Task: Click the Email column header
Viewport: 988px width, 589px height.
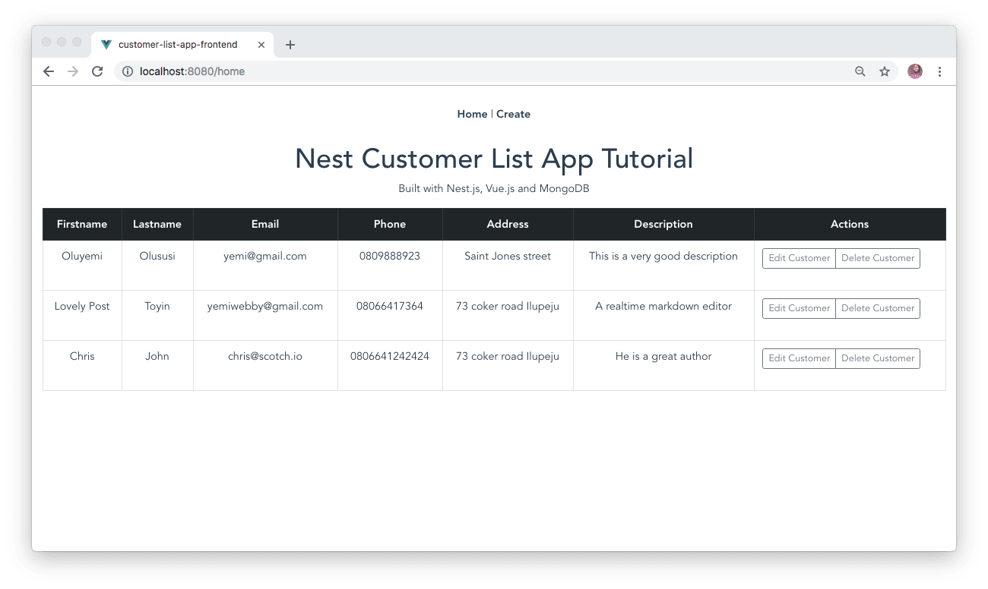Action: click(x=264, y=224)
